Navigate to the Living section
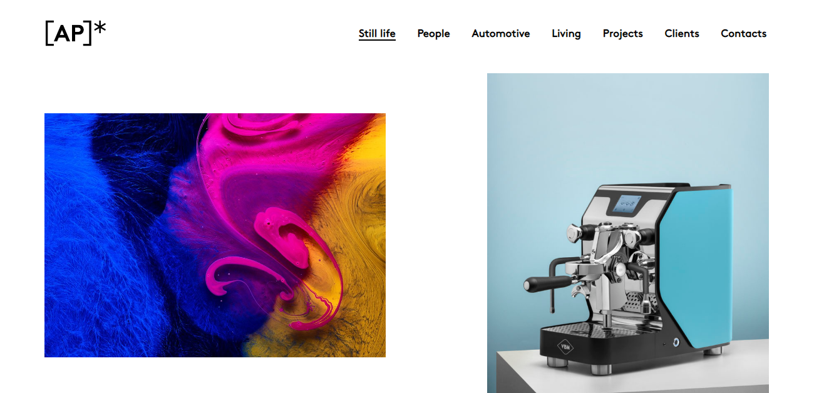This screenshot has height=393, width=814. click(566, 33)
